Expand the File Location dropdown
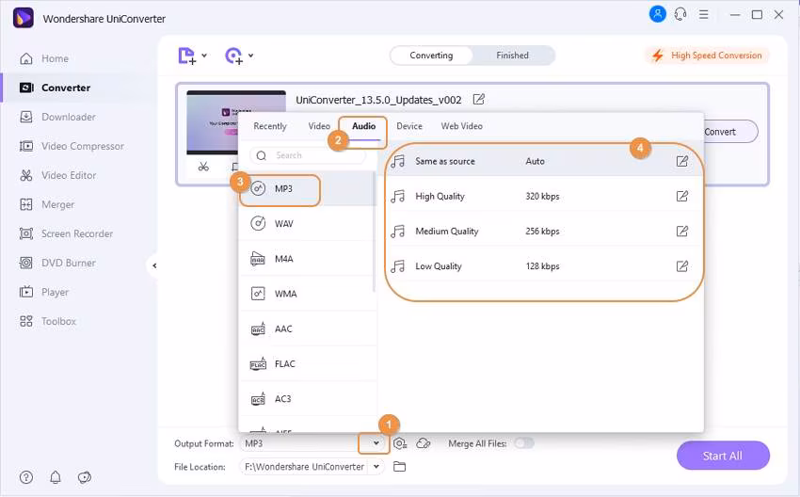The image size is (800, 497). coord(376,466)
